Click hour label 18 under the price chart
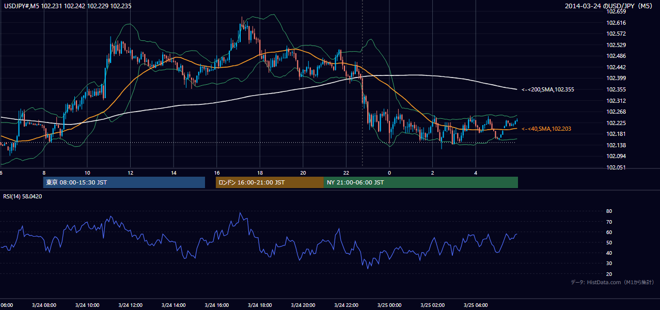 click(260, 173)
